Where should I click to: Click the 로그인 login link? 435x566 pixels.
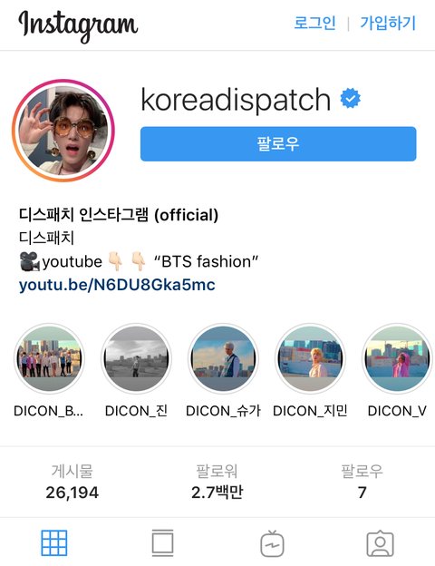(314, 23)
